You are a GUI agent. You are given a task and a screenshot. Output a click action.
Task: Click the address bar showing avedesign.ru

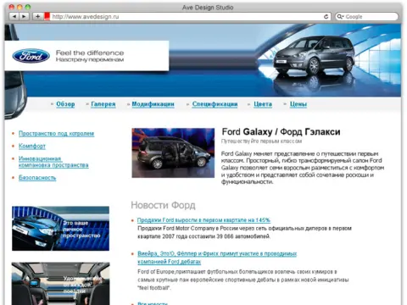click(x=187, y=17)
